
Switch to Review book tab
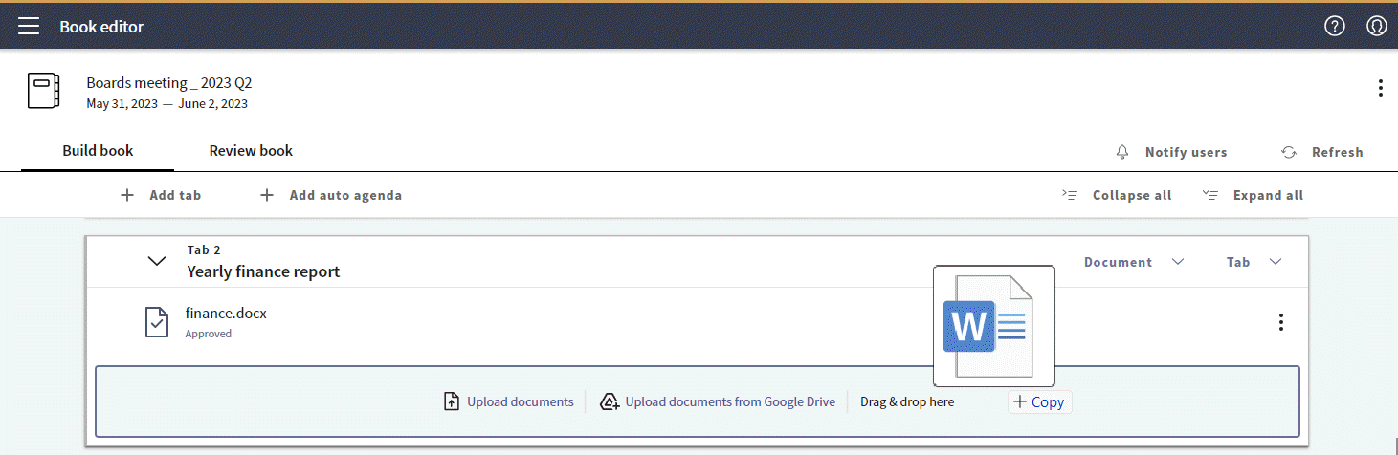251,151
